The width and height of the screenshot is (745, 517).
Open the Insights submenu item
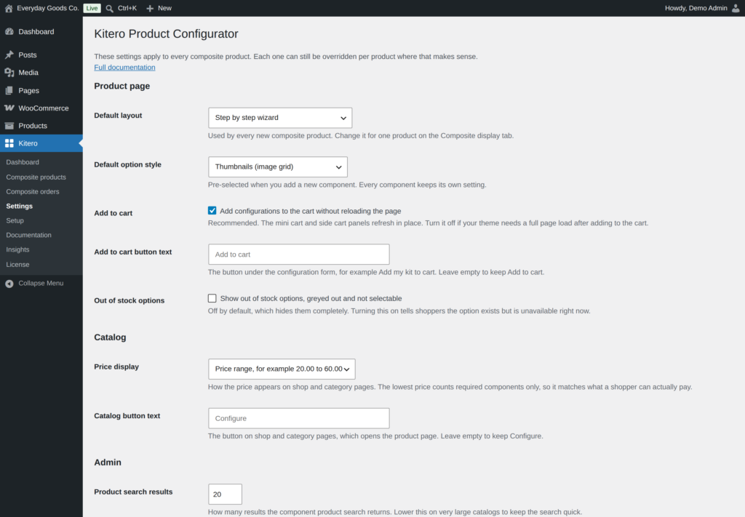coord(17,249)
